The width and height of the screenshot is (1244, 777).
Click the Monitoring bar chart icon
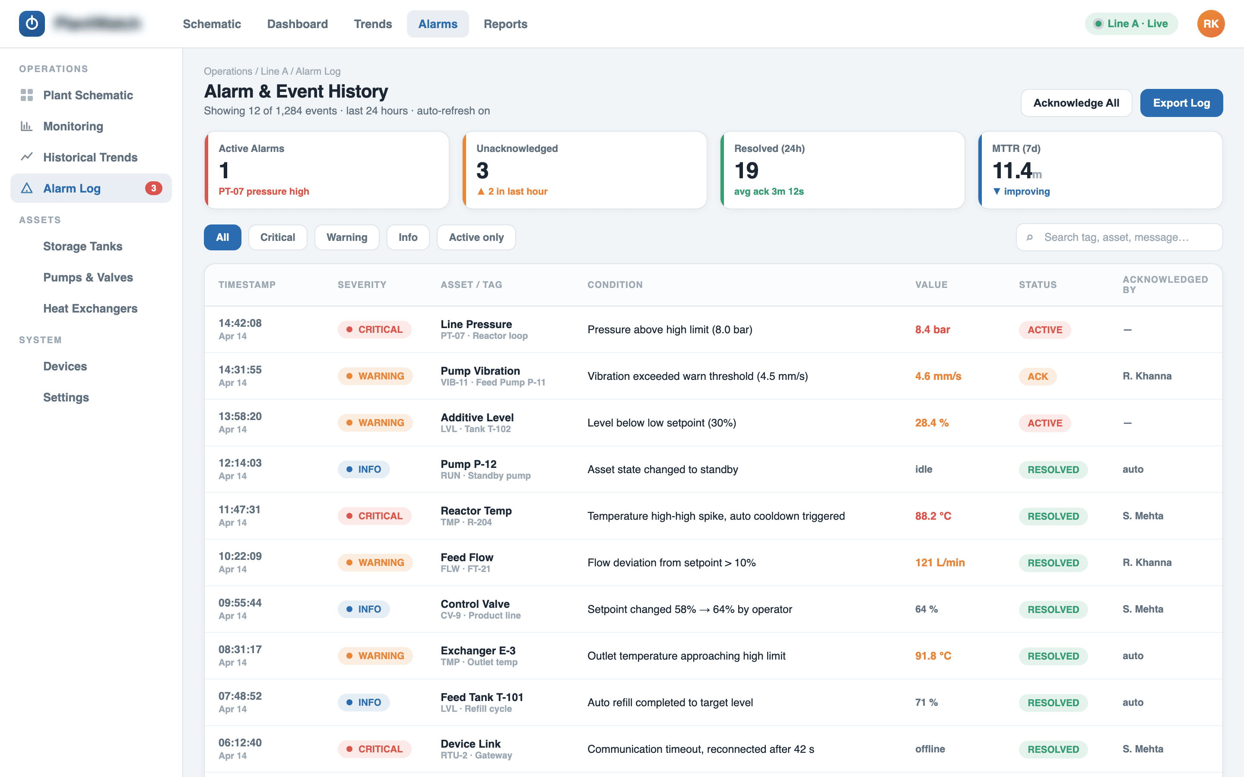[27, 126]
